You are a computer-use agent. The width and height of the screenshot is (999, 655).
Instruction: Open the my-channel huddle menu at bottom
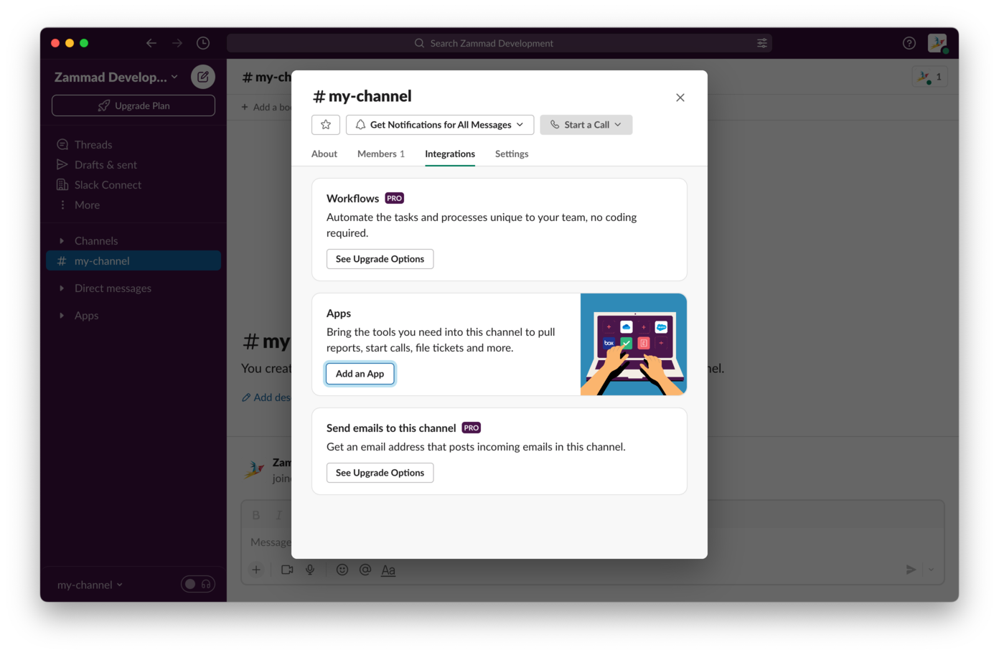click(x=90, y=585)
